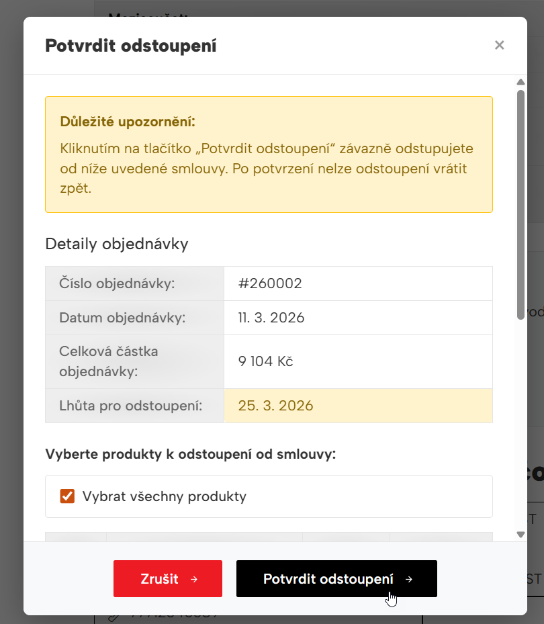544x624 pixels.
Task: Click the order date 11. 3. 2026
Action: click(x=271, y=318)
